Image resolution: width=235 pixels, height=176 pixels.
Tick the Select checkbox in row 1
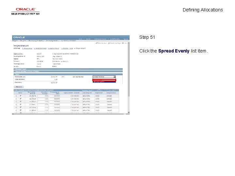(x=21, y=96)
